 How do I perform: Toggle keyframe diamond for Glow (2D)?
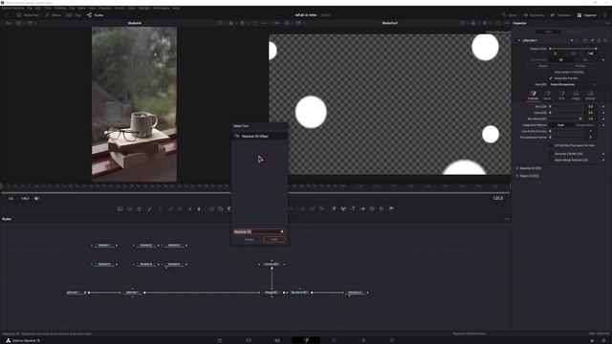click(x=603, y=113)
